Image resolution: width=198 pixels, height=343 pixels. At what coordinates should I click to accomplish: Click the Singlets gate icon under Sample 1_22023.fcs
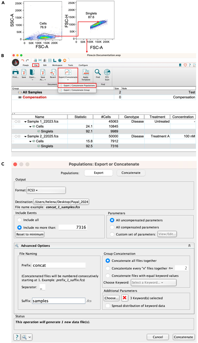pyautogui.click(x=39, y=131)
